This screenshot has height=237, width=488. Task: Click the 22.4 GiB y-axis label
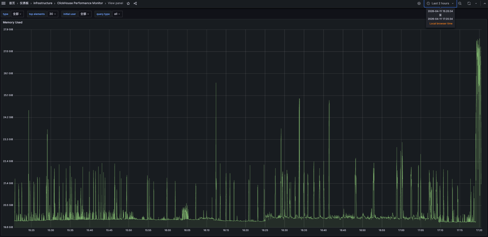click(8, 161)
